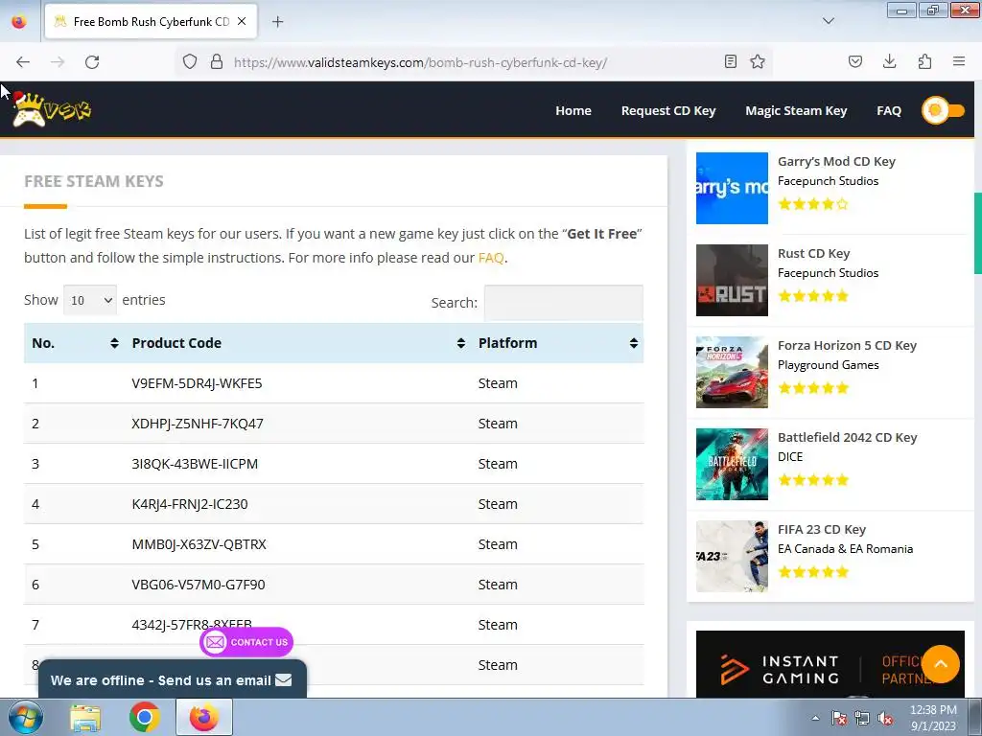Select key 3I8QK-43BWE-IICPM

(195, 464)
